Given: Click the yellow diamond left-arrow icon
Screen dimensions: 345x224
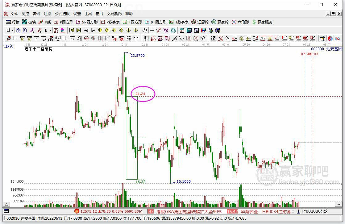Looking at the screenshot, I should 100,30.
